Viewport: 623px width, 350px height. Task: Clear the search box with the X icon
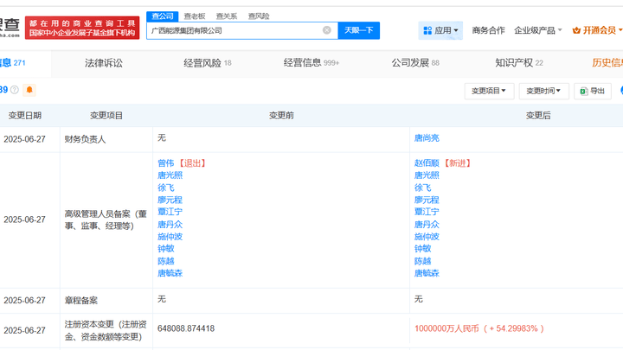coord(326,30)
